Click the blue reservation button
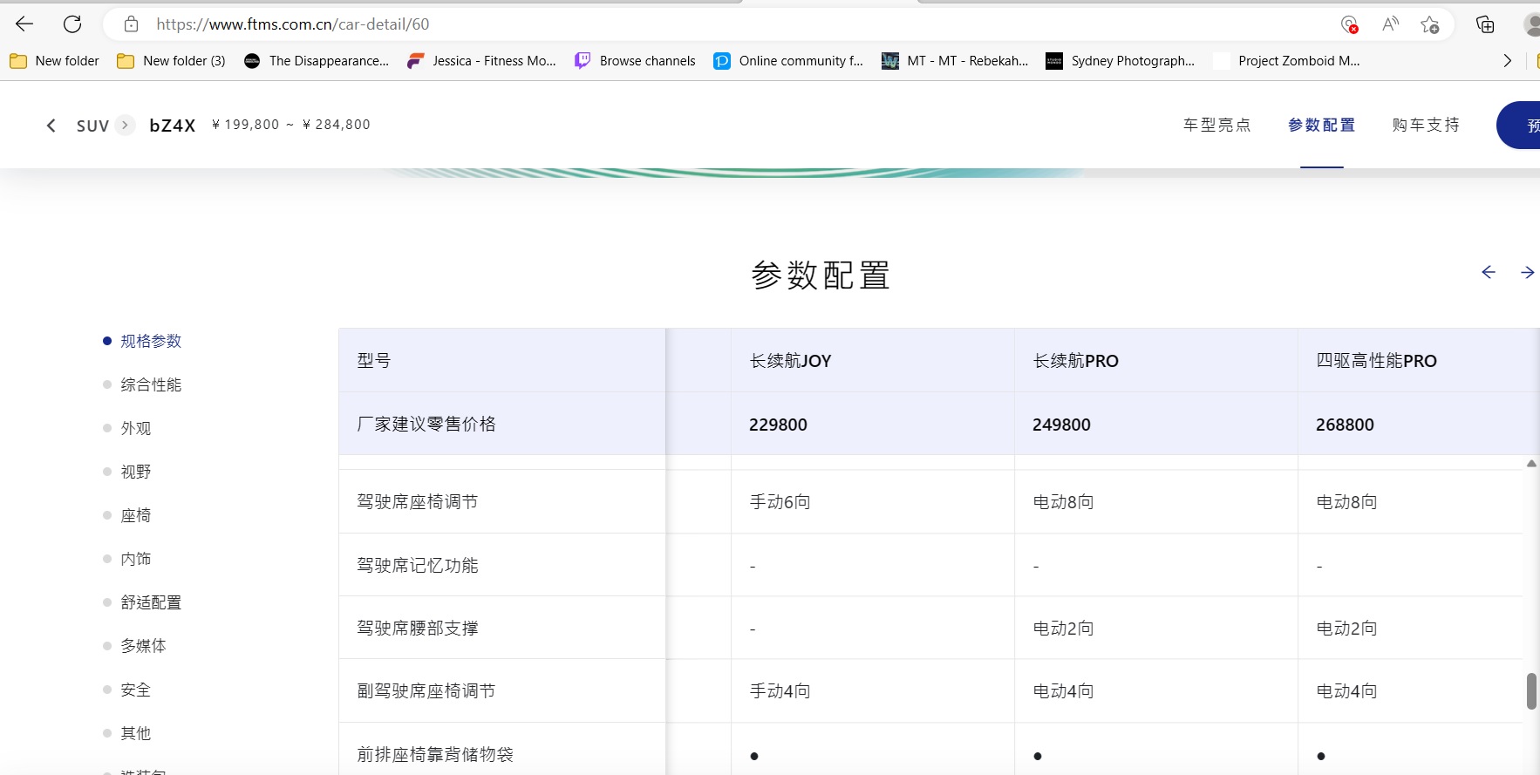1540x775 pixels. pyautogui.click(x=1519, y=126)
